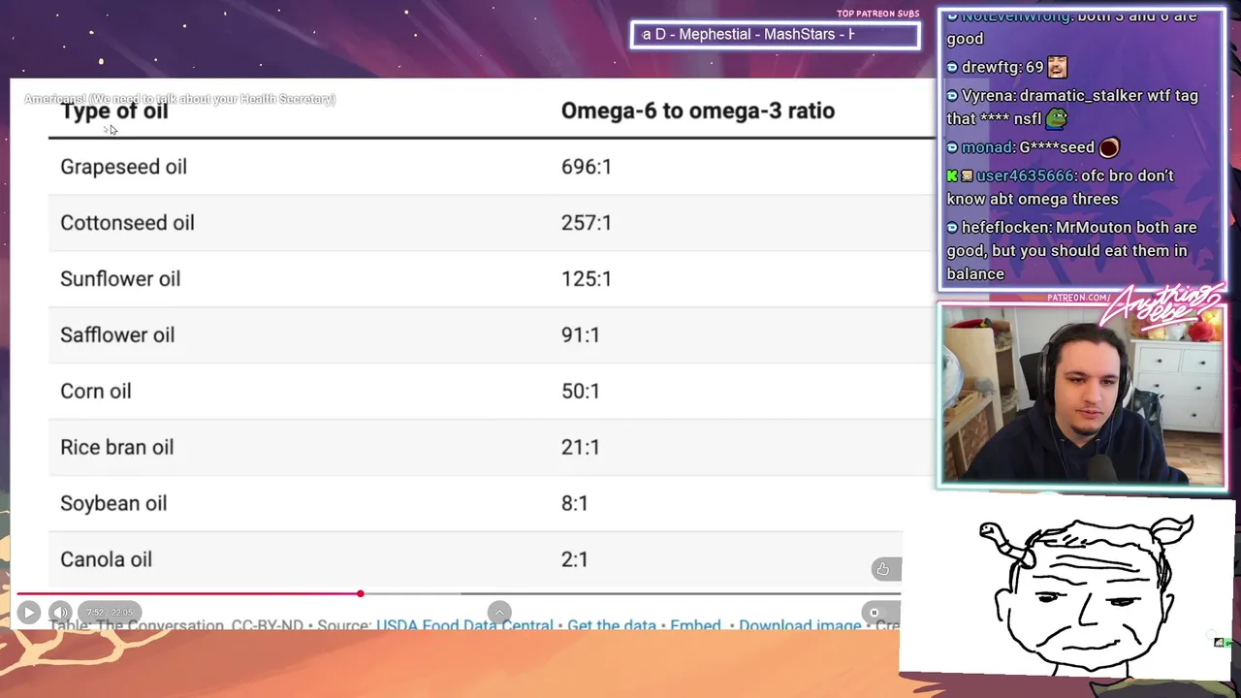The image size is (1241, 698).
Task: Click the 'Type of oil' column header
Action: click(114, 111)
